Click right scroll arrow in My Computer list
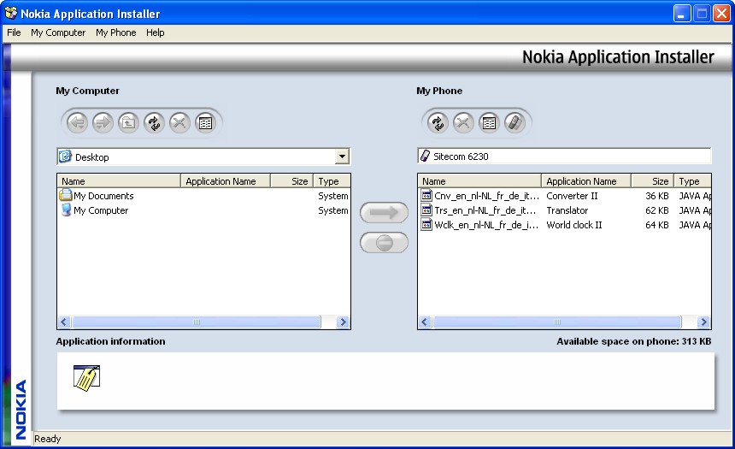 [x=343, y=322]
